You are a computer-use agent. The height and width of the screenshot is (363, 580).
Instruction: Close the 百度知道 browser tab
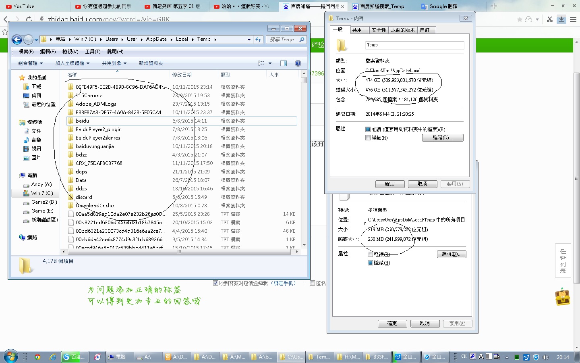coord(342,6)
